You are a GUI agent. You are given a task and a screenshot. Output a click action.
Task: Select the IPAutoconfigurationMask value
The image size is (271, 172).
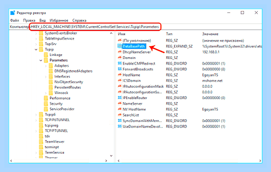(x=143, y=86)
